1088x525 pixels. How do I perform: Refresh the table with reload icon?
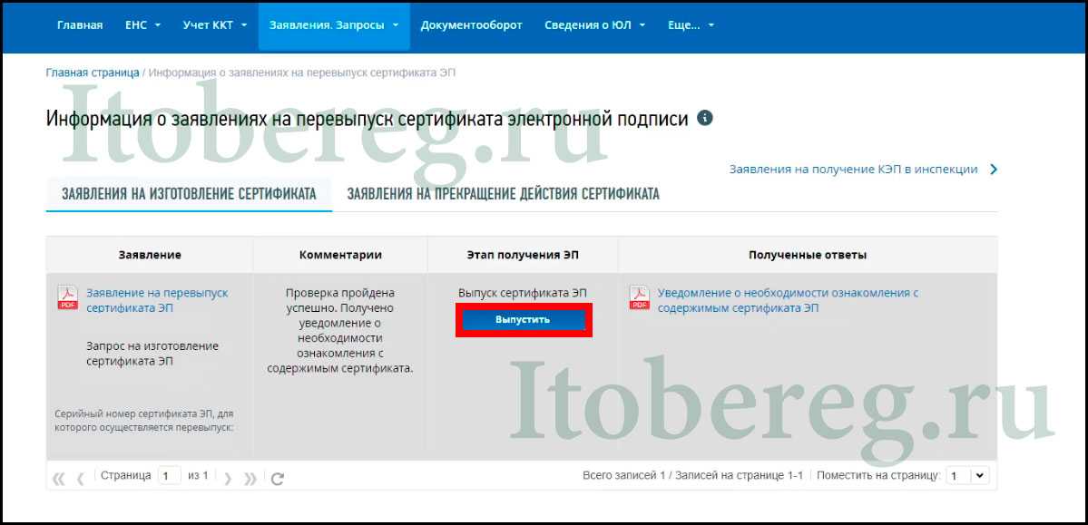(x=278, y=478)
